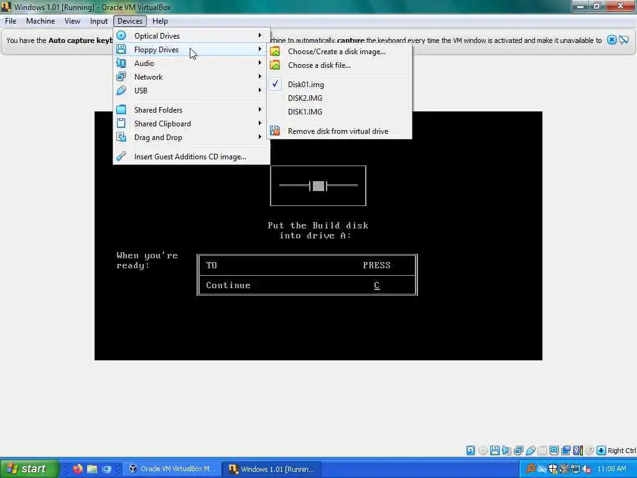
Task: Click the USB status bar icon
Action: [530, 451]
